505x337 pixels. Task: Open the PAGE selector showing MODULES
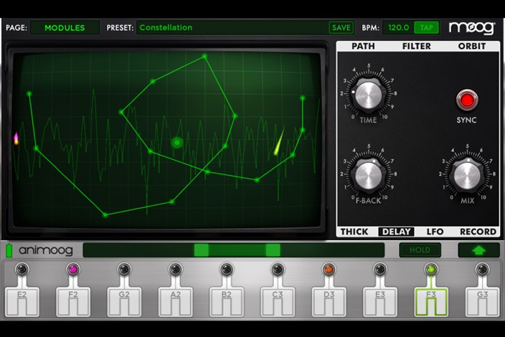[x=65, y=28]
